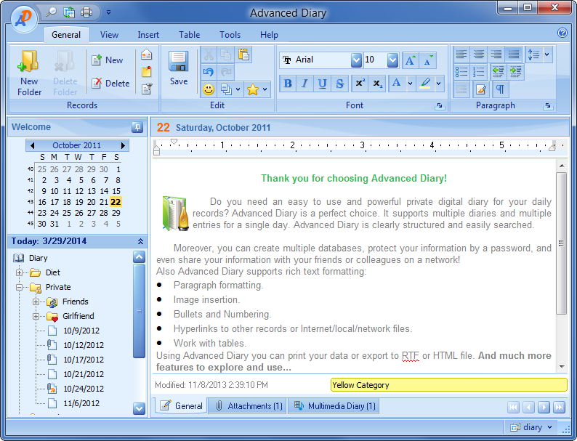The width and height of the screenshot is (577, 441).
Task: Paste from clipboard icon
Action: [243, 54]
